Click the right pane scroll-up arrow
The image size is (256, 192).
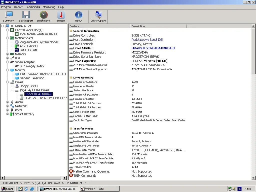coord(253,26)
